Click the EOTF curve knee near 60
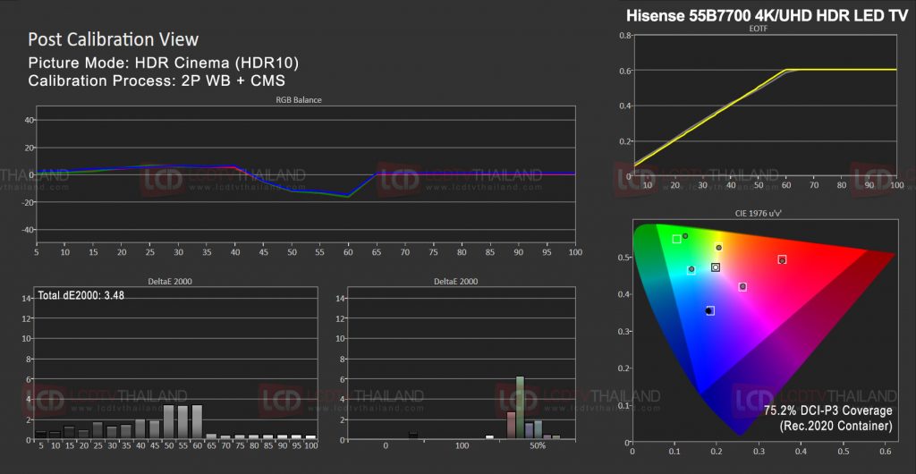This screenshot has width=916, height=474. click(x=788, y=70)
